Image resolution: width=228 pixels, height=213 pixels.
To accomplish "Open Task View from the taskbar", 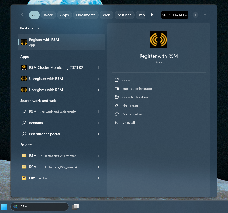I will 75,206.
